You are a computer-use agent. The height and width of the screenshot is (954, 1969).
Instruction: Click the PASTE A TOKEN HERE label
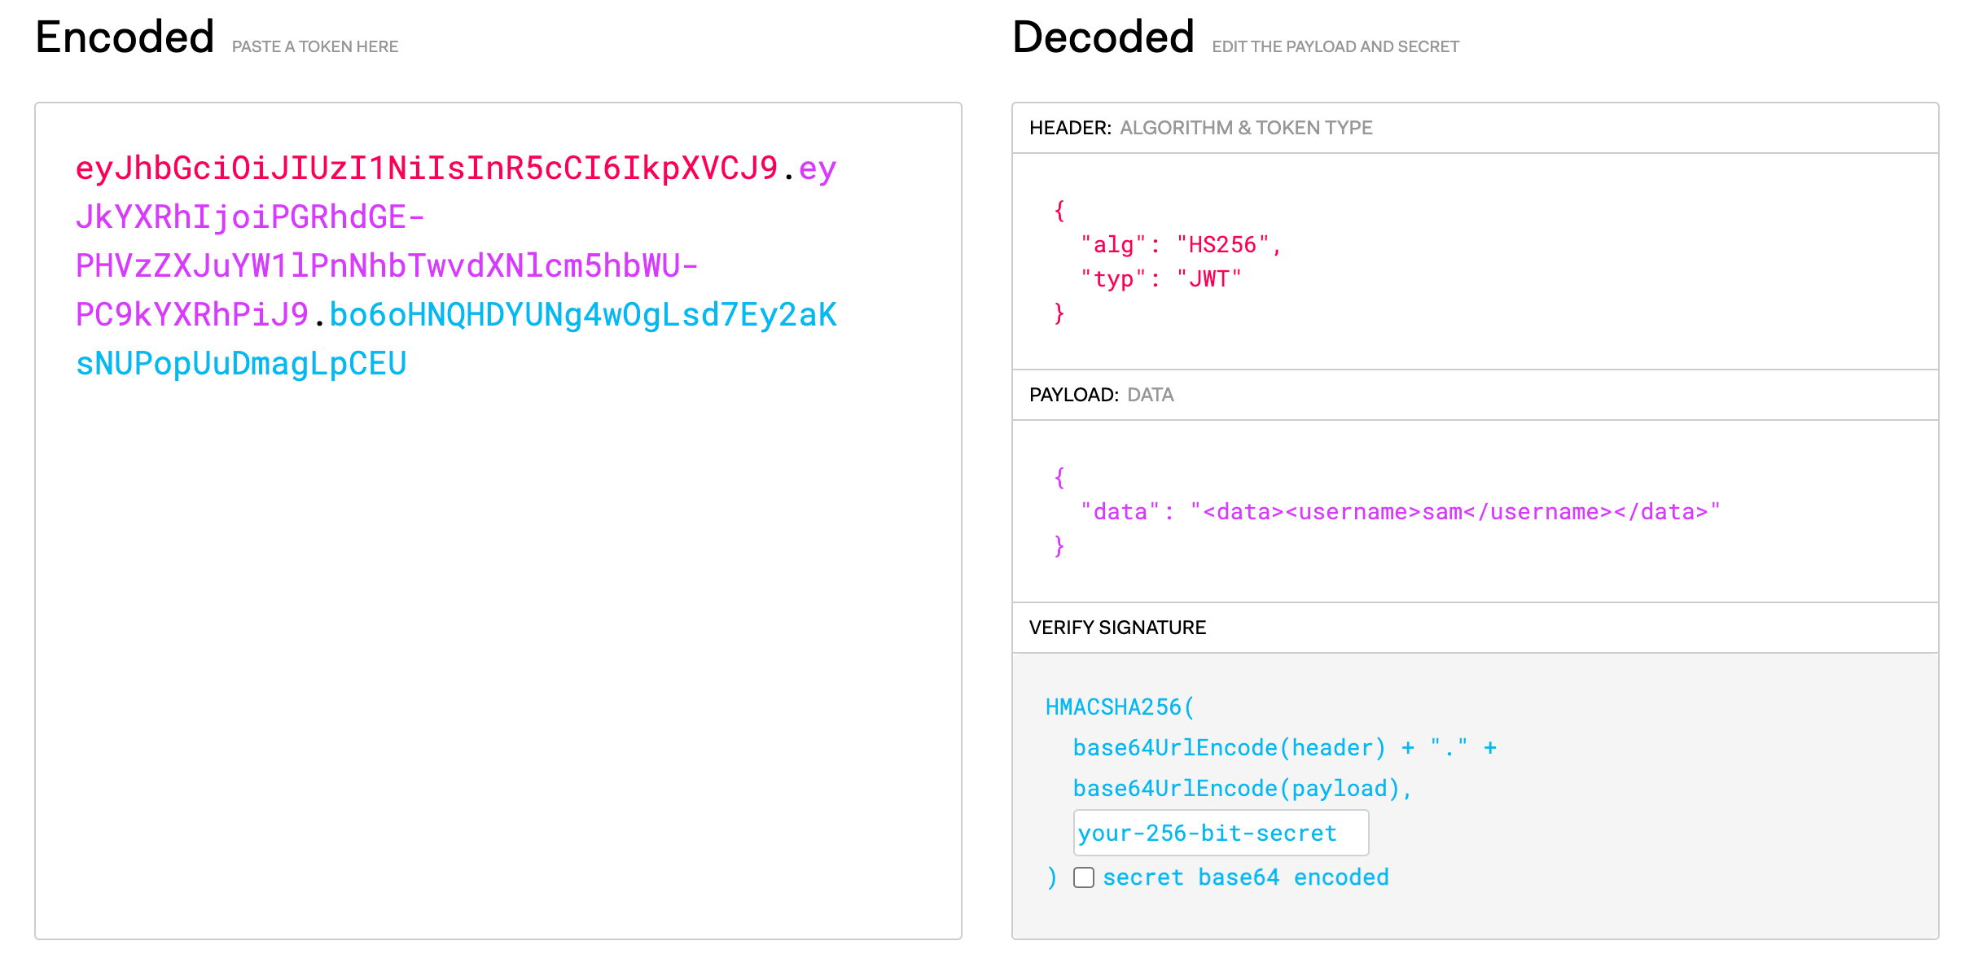tap(315, 46)
